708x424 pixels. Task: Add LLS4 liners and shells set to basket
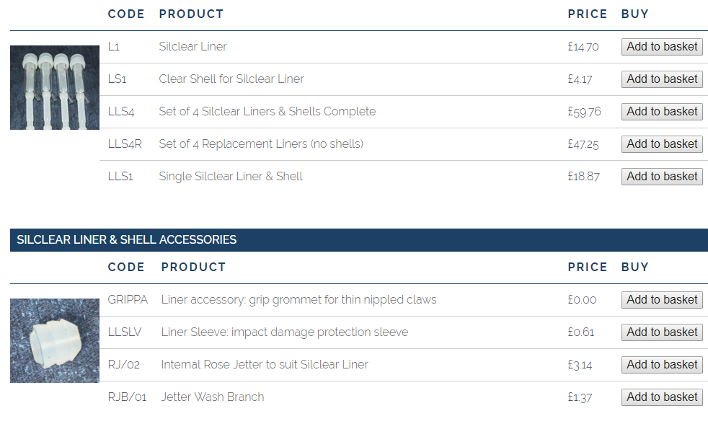click(x=662, y=112)
